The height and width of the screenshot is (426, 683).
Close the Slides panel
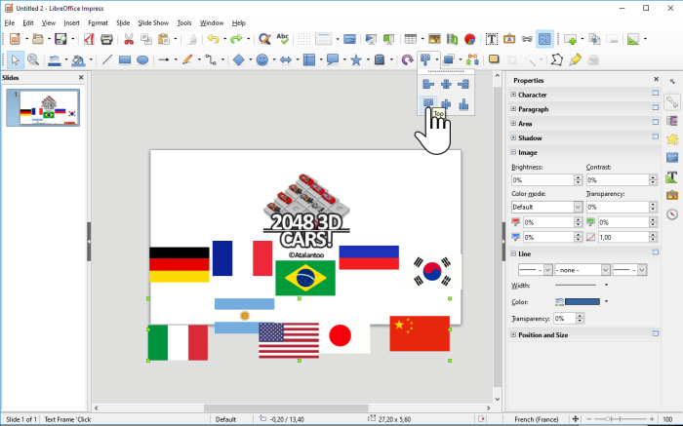(81, 77)
